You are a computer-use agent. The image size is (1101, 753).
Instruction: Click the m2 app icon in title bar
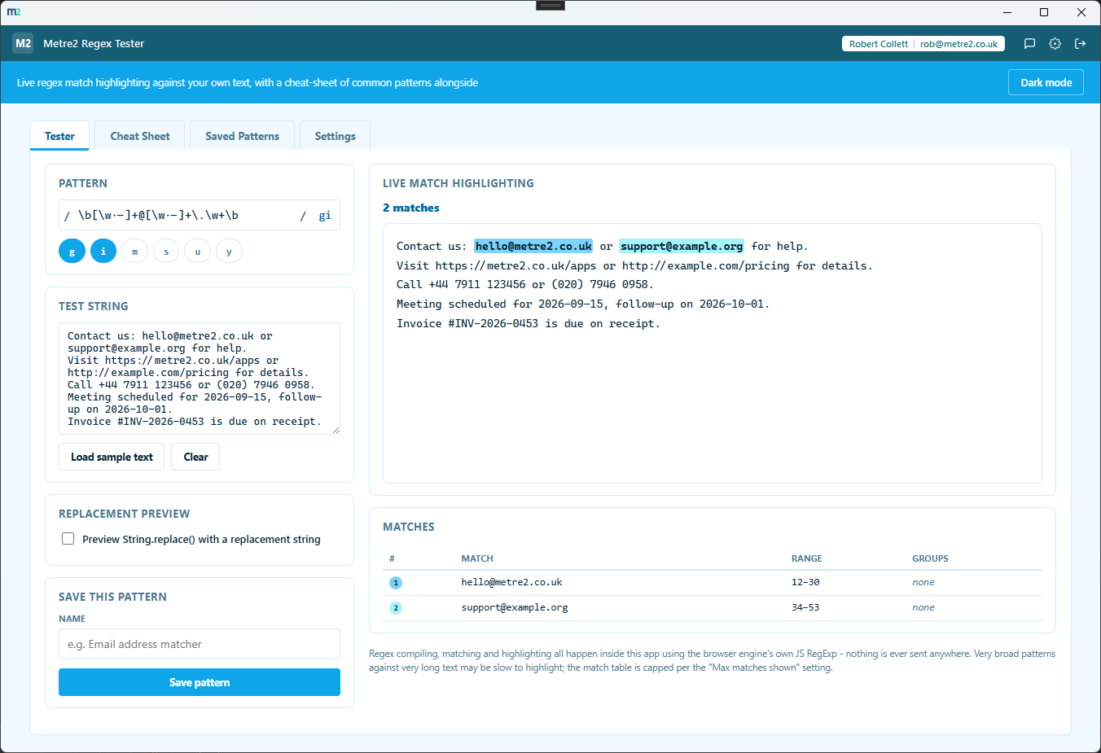tap(14, 12)
